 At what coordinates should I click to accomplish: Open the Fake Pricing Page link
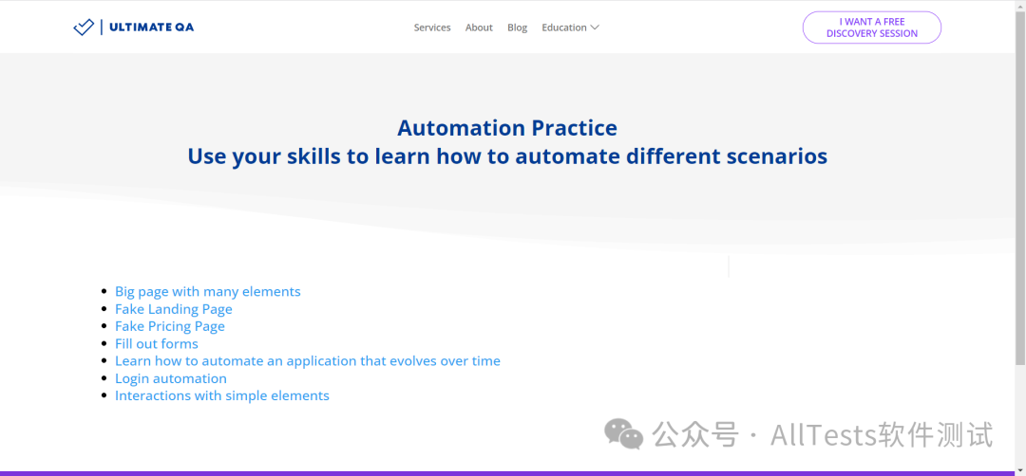coord(169,326)
